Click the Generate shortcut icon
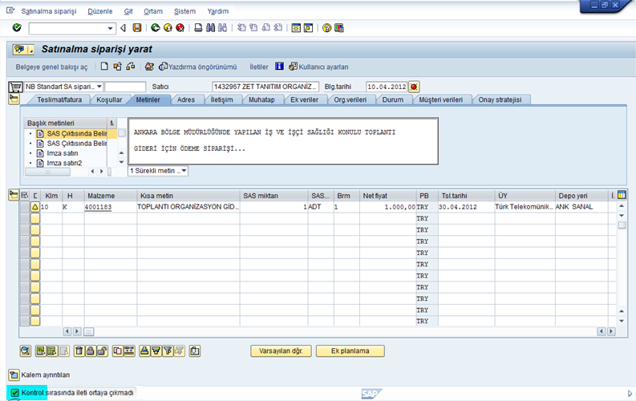The image size is (636, 401). click(308, 27)
